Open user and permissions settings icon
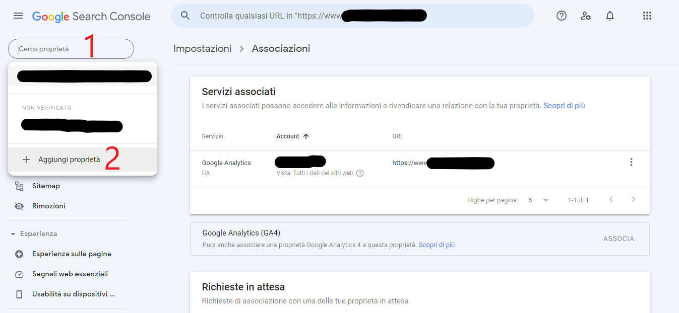This screenshot has width=679, height=313. point(585,16)
